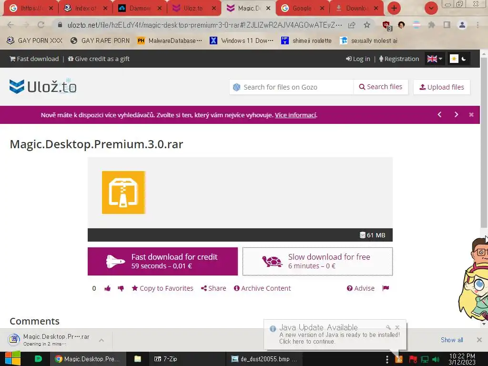Click Copy to Favorites

tap(163, 288)
